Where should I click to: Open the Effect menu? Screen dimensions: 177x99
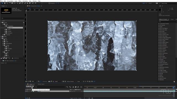[x=20, y=1]
